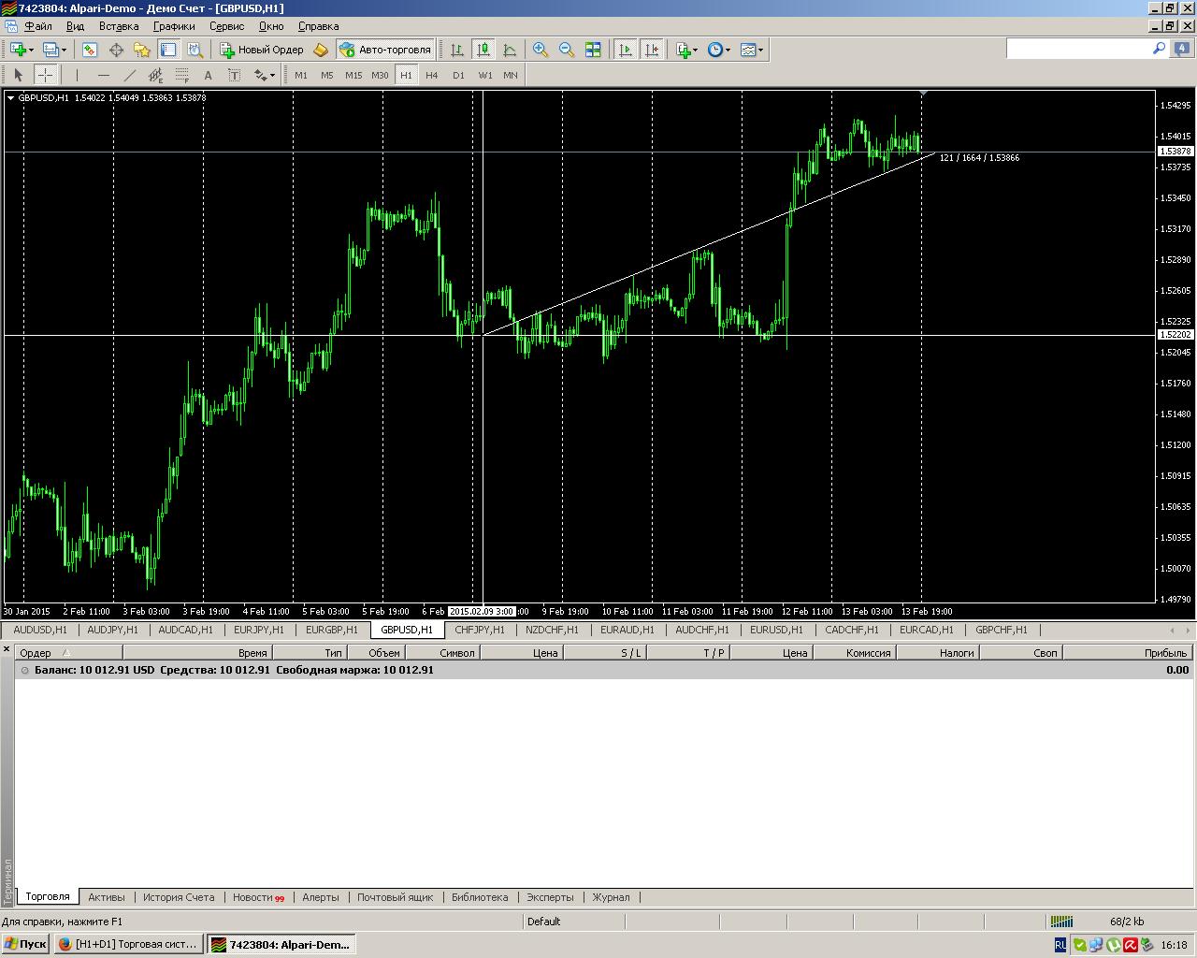Toggle chart auto scroll
Viewport: 1197px width, 958px height.
626,50
